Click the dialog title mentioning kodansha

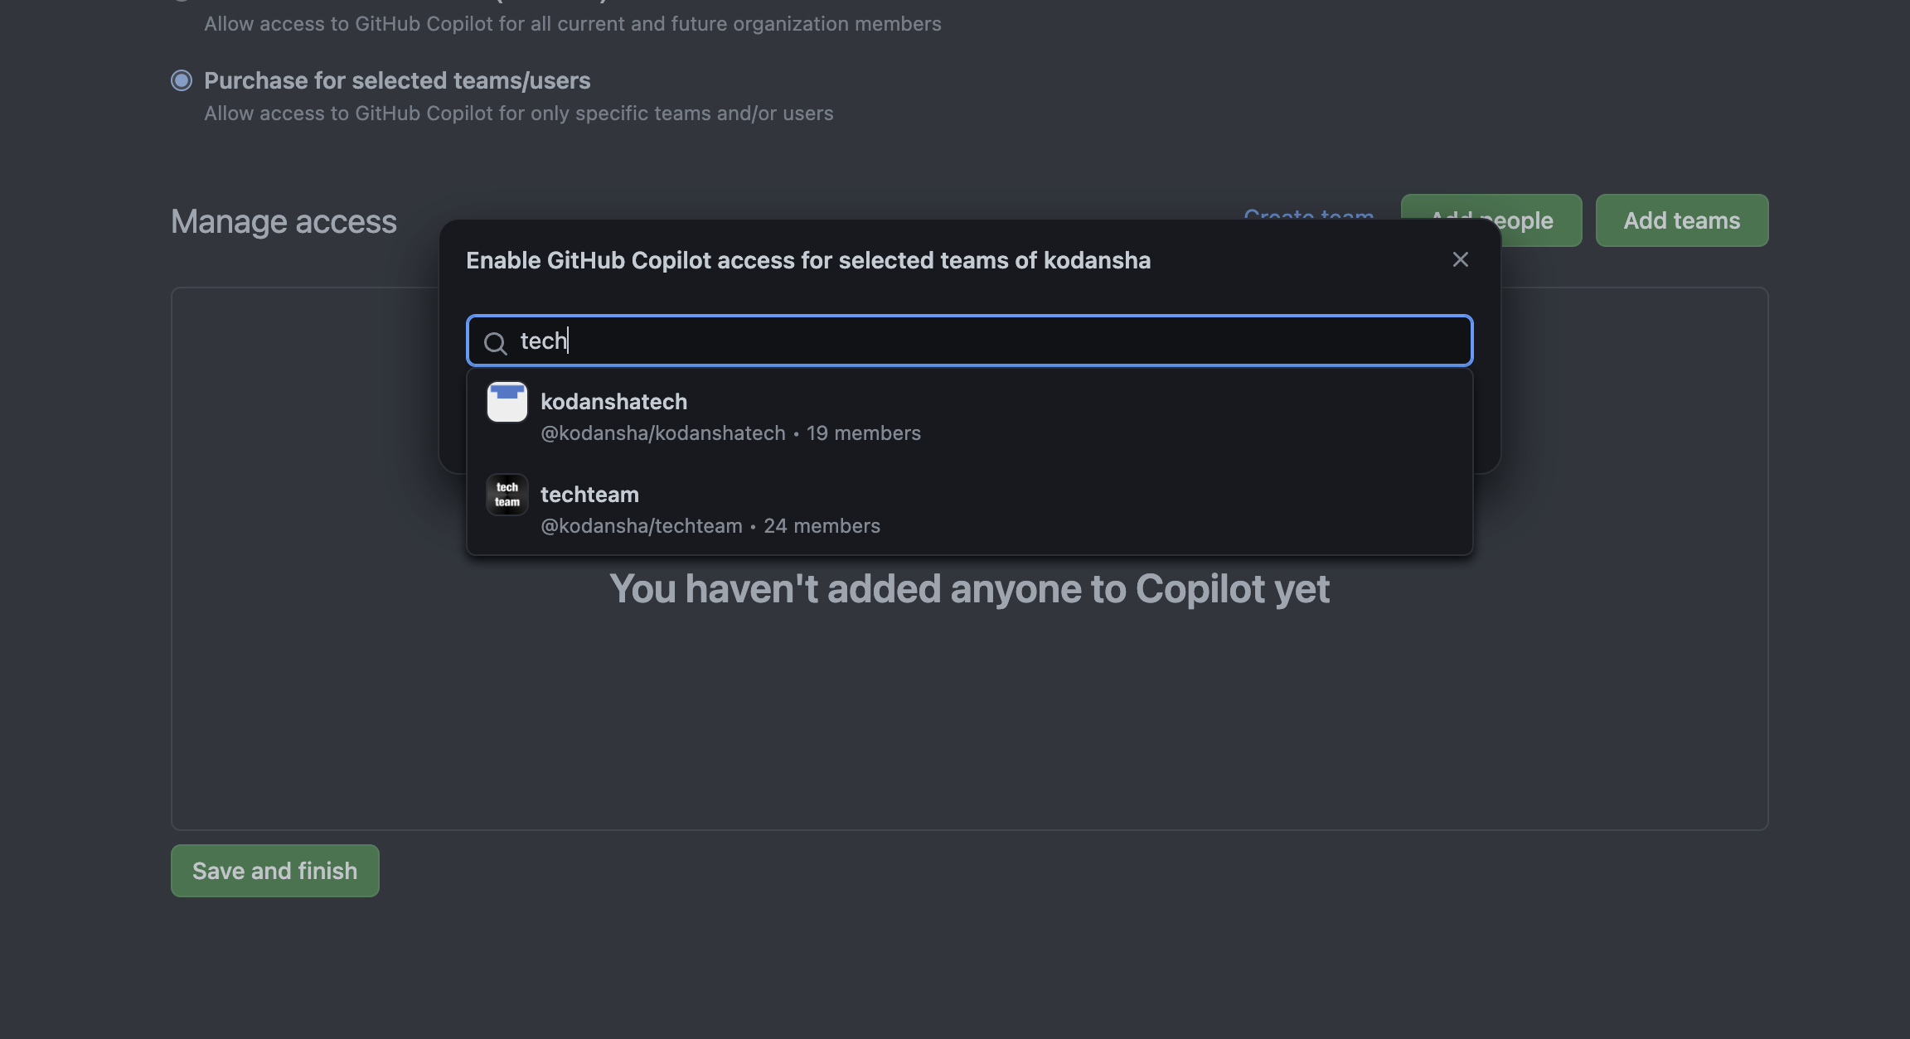[x=808, y=259]
